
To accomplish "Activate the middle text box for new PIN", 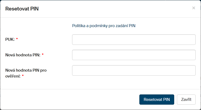I will click(134, 55).
